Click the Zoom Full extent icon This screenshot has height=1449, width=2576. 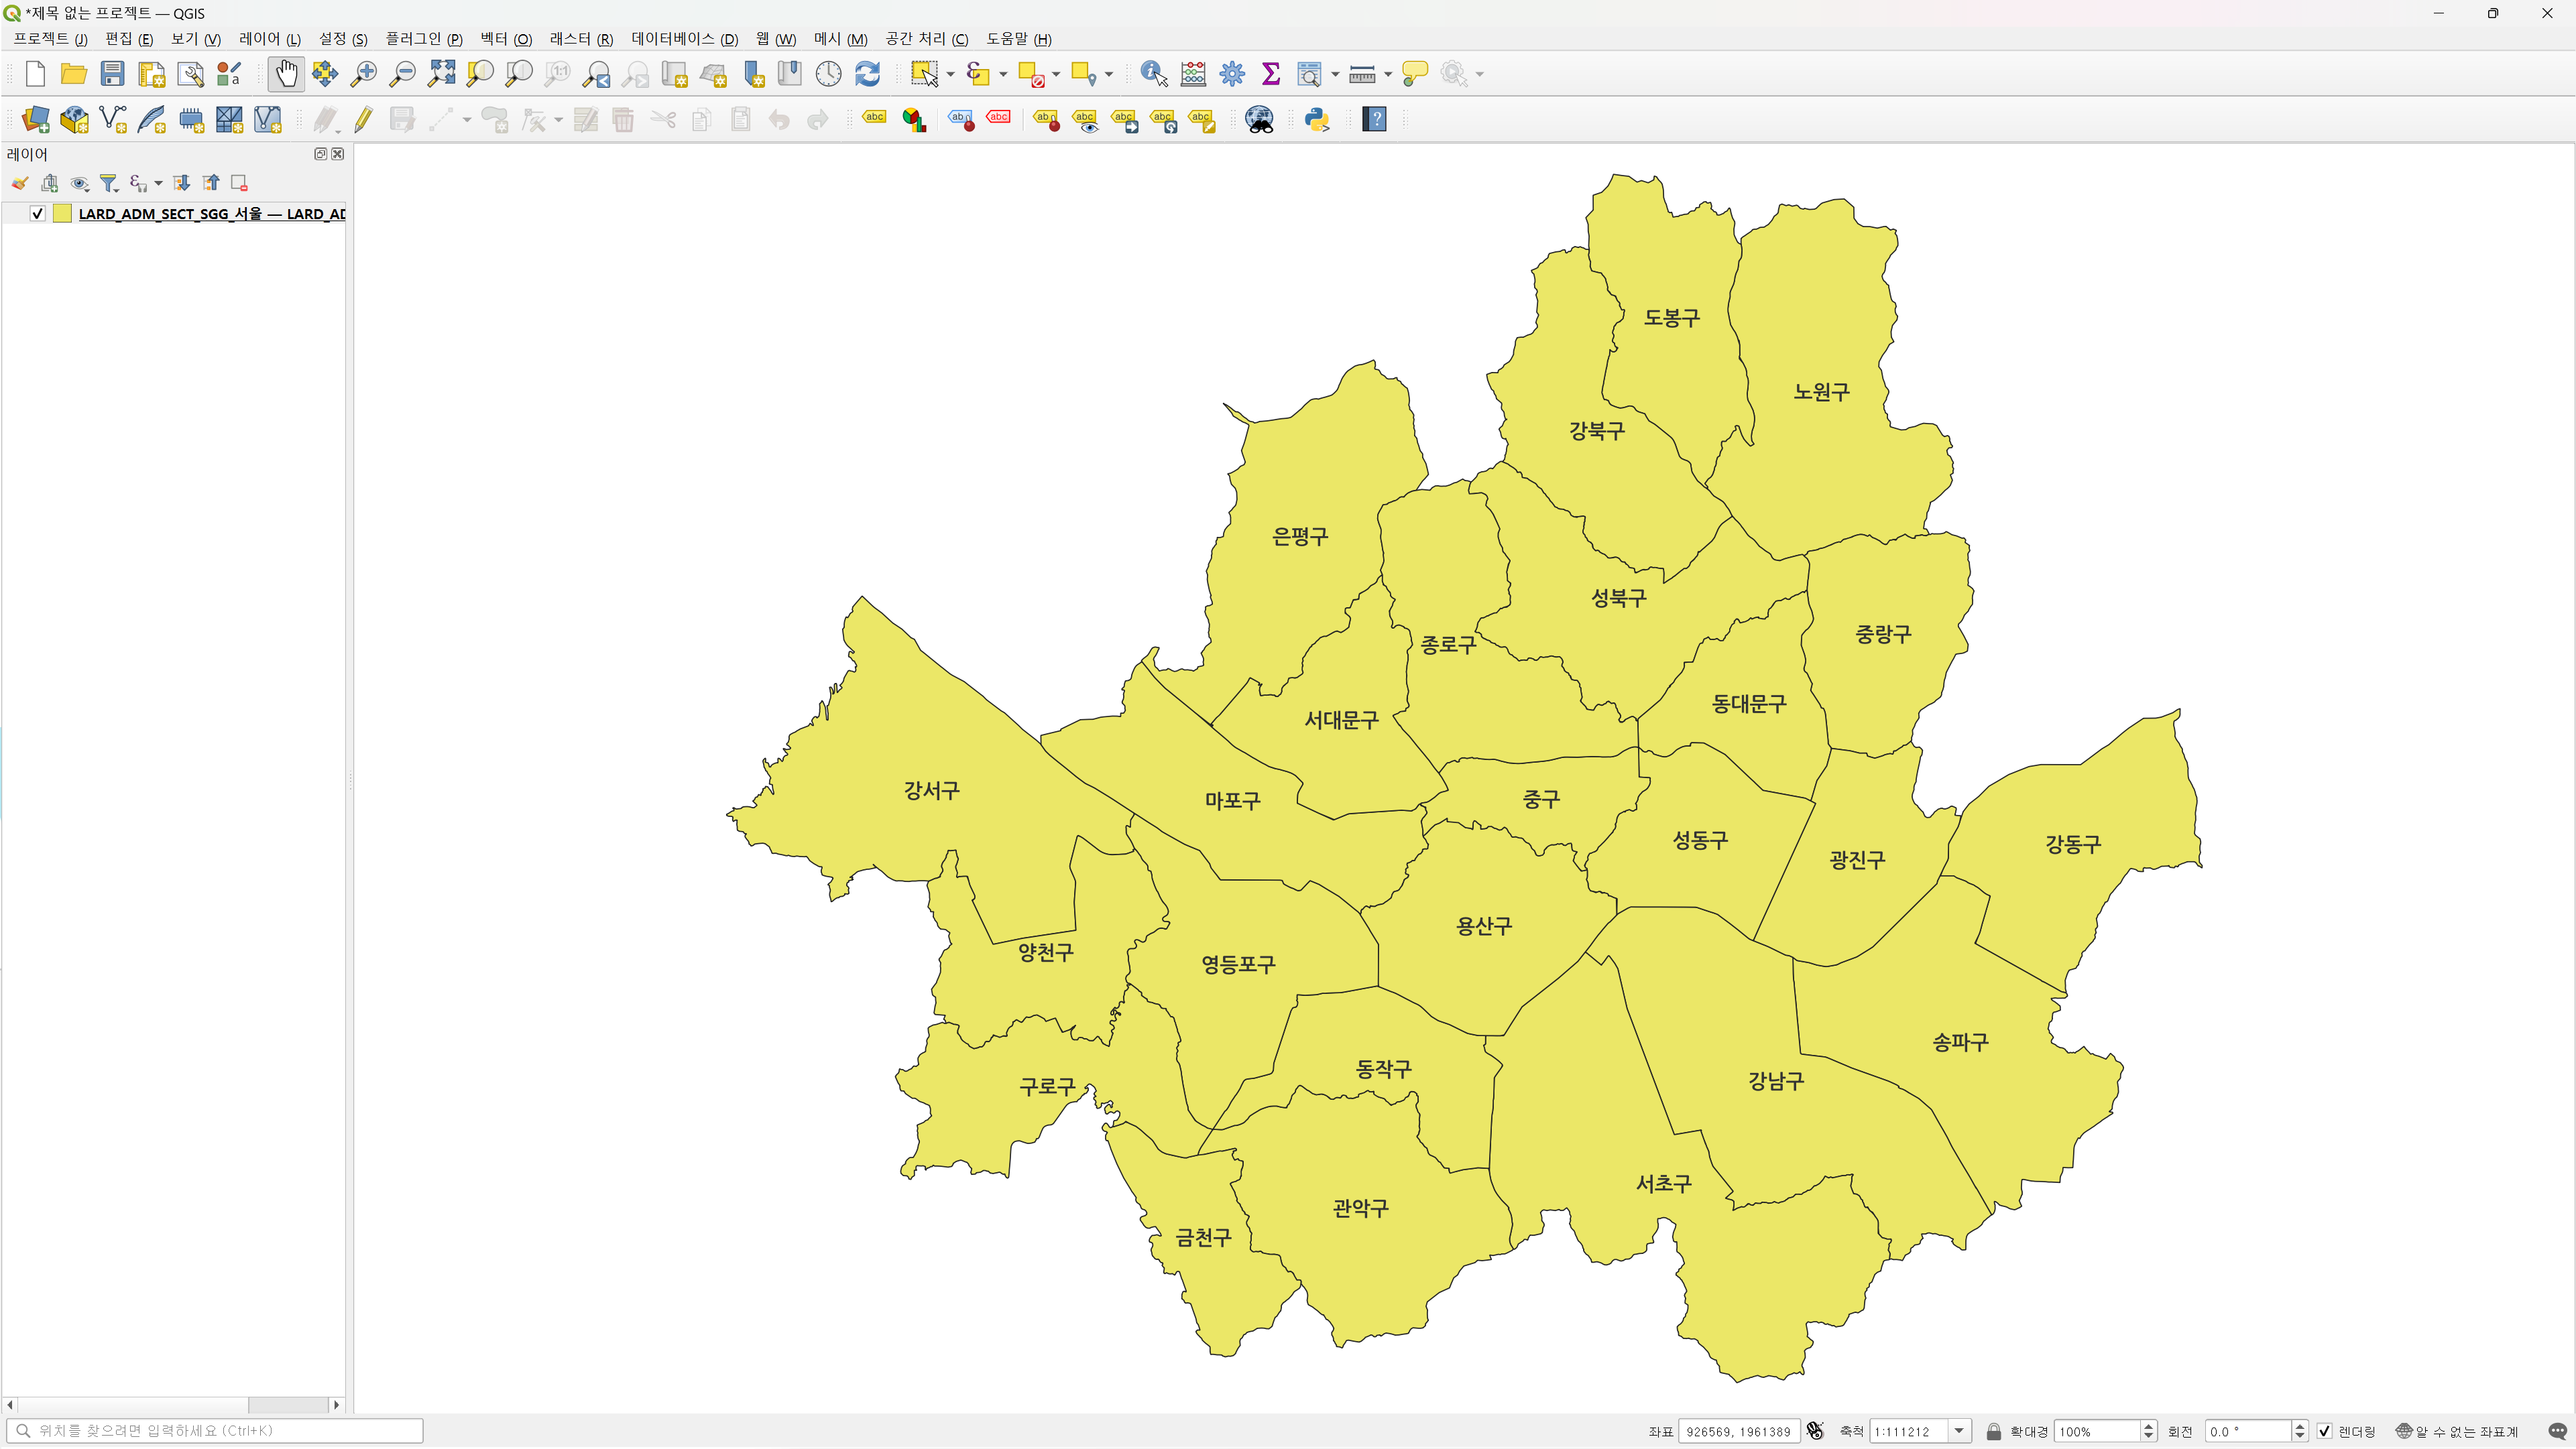click(x=441, y=73)
